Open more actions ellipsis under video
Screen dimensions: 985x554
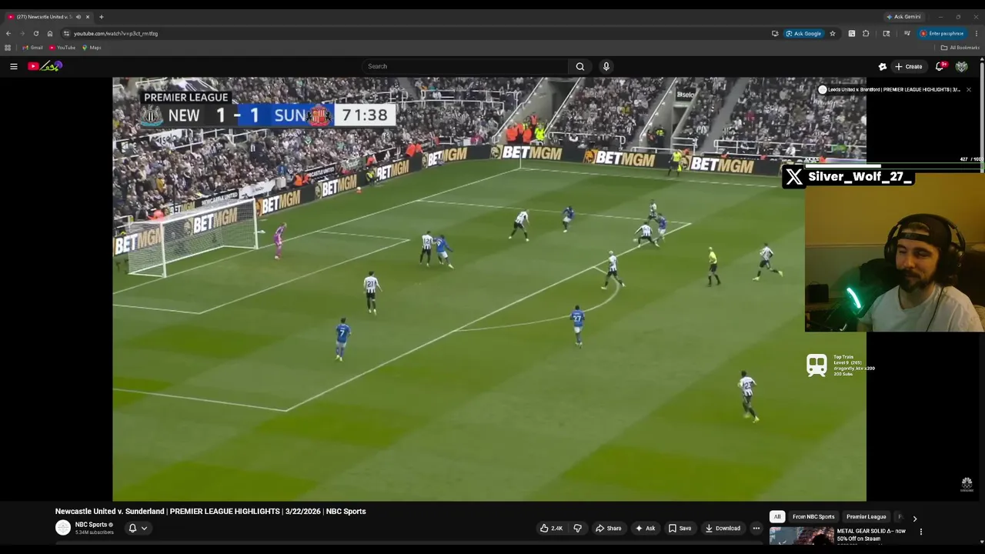756,528
